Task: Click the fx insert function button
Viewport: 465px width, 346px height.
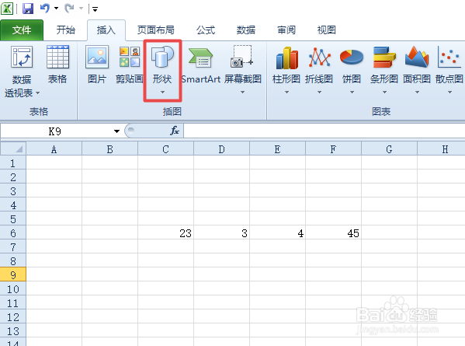Action: 175,131
